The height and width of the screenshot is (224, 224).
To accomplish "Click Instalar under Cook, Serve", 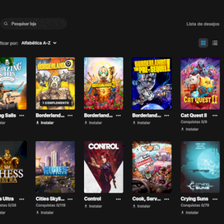I will click(141, 206).
